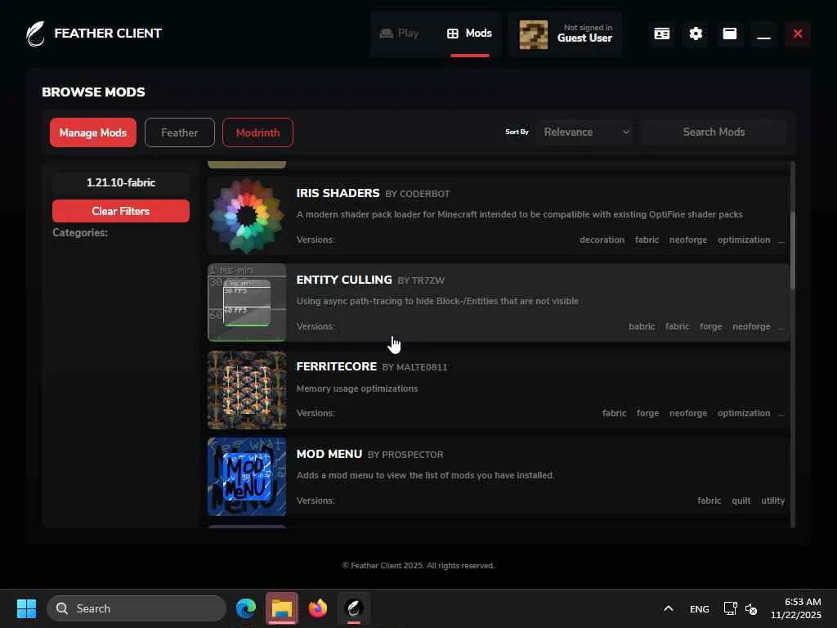Image resolution: width=837 pixels, height=628 pixels.
Task: Switch to the Mods tab
Action: pos(470,34)
